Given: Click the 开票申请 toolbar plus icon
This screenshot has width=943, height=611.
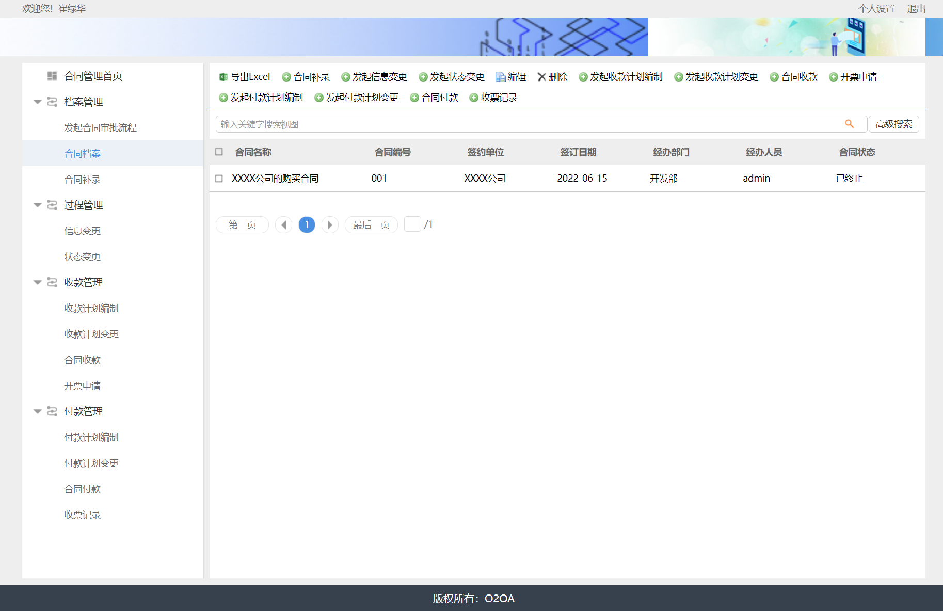Looking at the screenshot, I should tap(833, 77).
